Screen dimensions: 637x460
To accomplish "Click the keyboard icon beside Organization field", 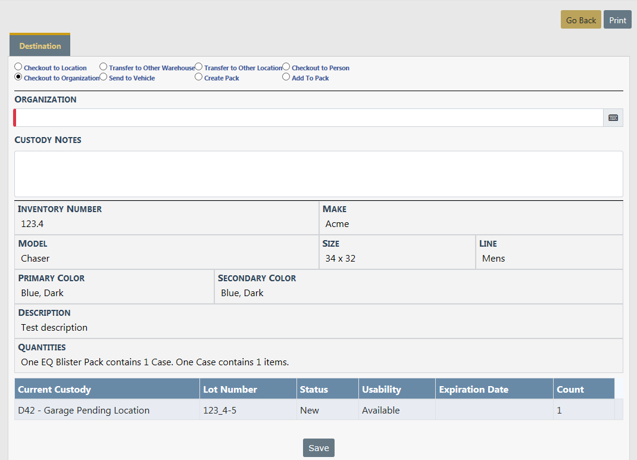I will pyautogui.click(x=613, y=118).
